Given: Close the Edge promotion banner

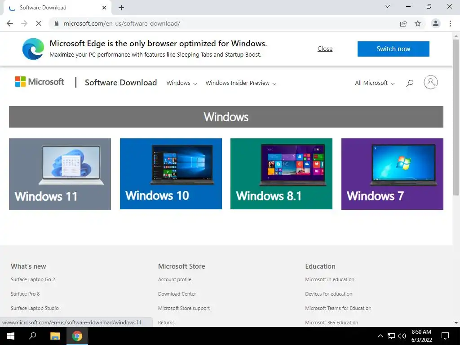Looking at the screenshot, I should coord(325,49).
